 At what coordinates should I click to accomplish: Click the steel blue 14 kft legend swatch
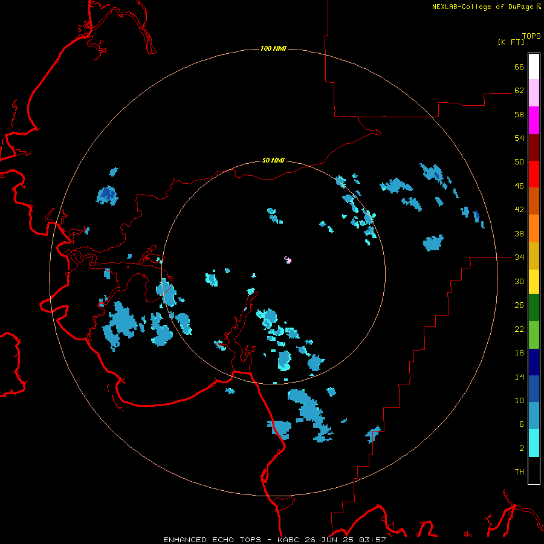pos(534,416)
